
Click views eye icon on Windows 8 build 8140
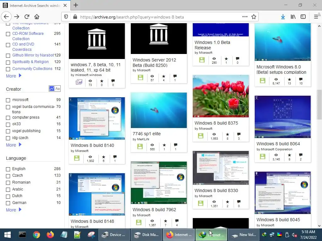(x=90, y=157)
